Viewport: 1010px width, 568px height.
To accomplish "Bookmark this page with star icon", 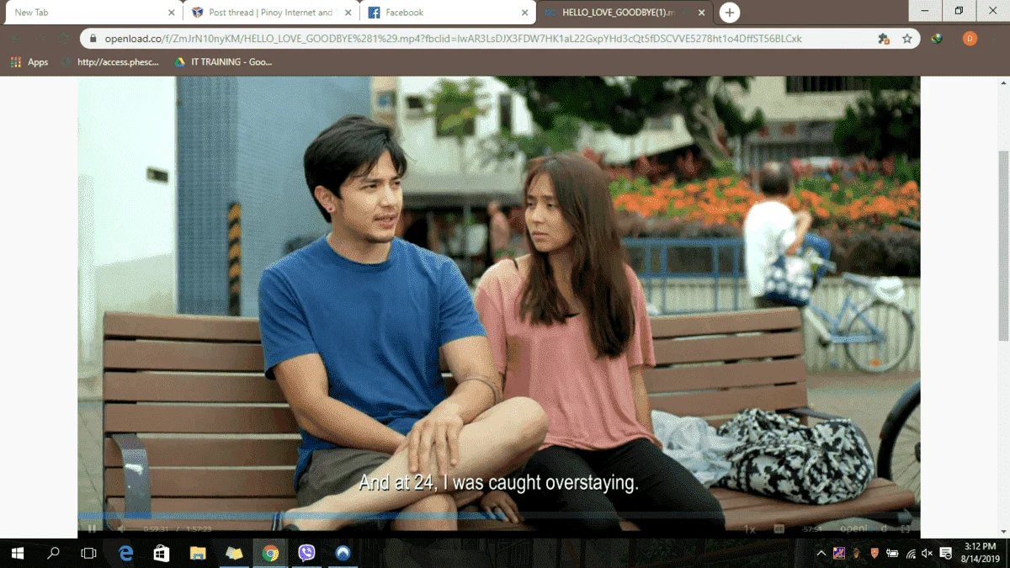I will tap(906, 39).
